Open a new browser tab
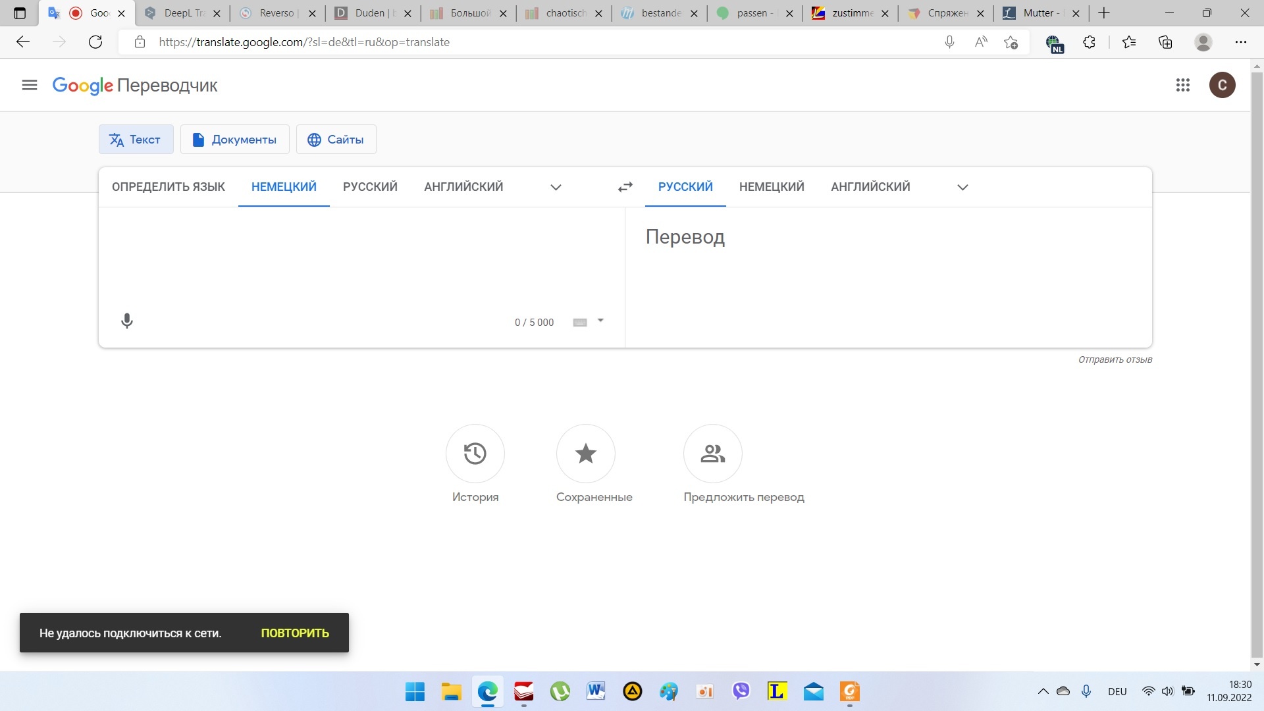Screen dimensions: 1264x711 coord(1104,13)
